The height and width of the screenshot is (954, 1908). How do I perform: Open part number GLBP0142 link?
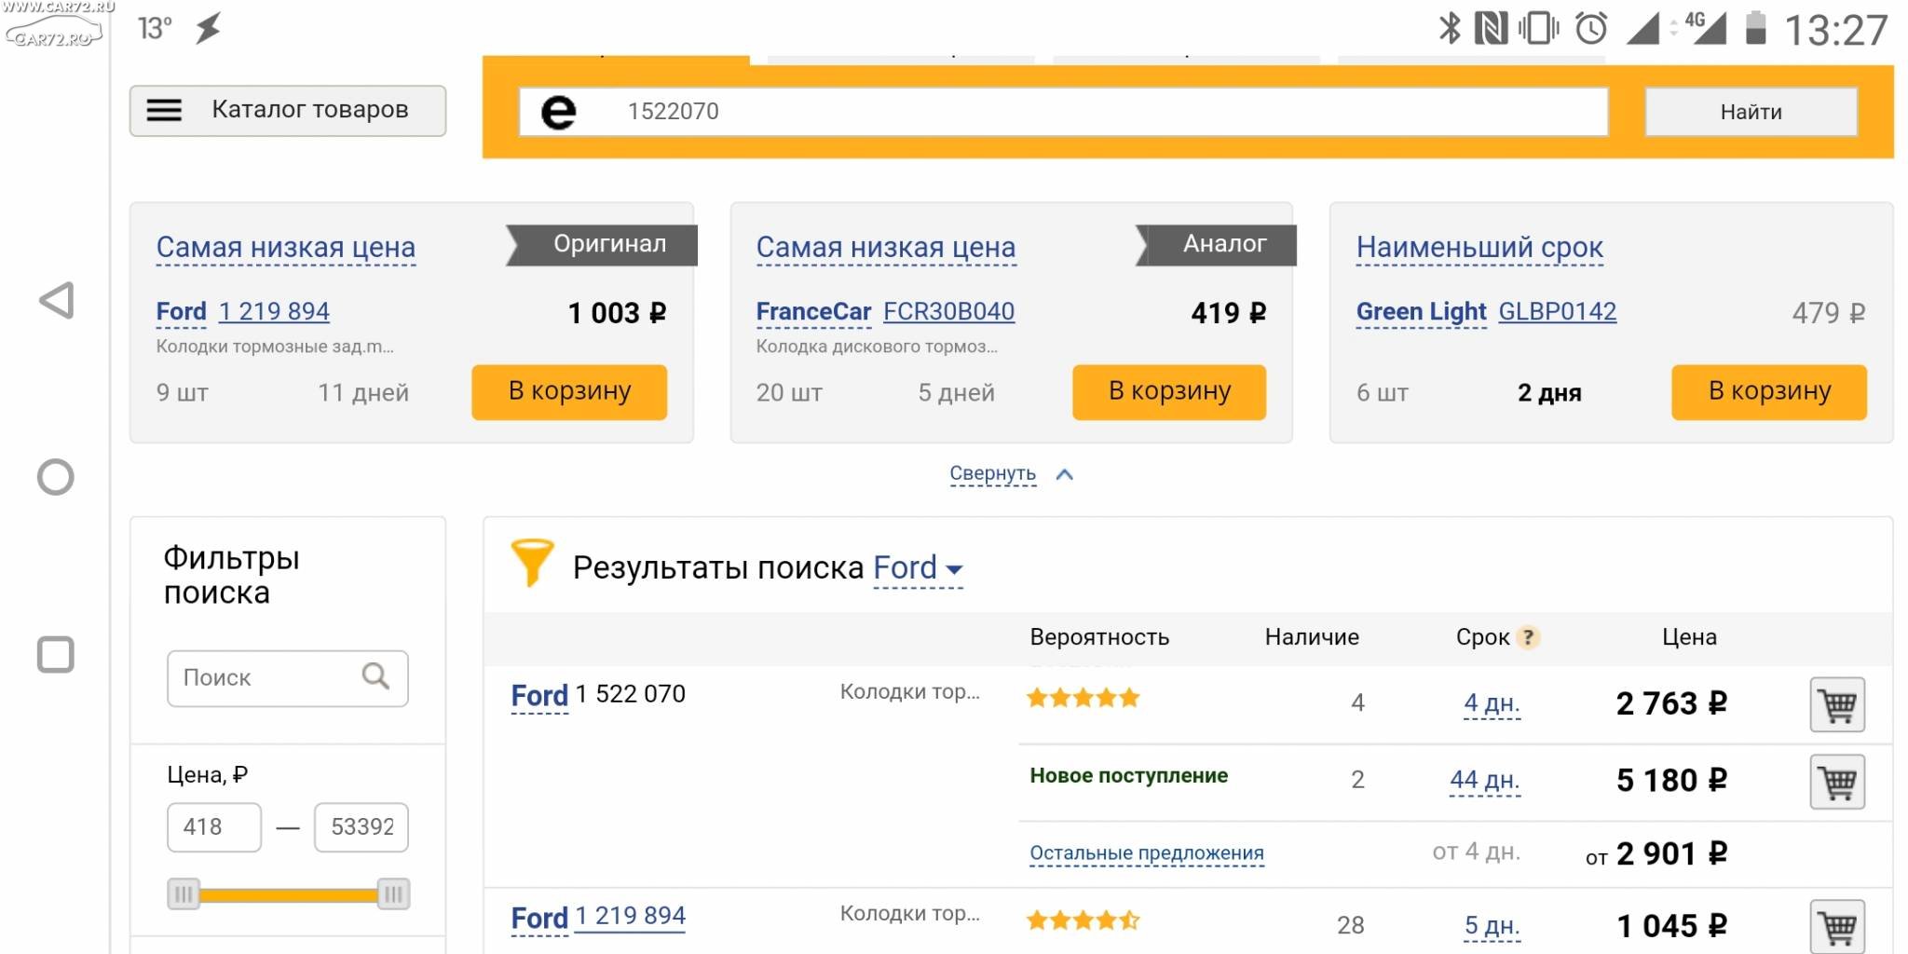click(1557, 311)
